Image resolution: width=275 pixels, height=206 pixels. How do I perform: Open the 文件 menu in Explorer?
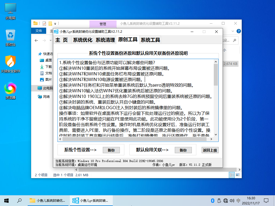click(39, 31)
